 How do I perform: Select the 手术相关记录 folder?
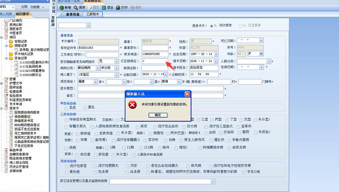coord(24,54)
